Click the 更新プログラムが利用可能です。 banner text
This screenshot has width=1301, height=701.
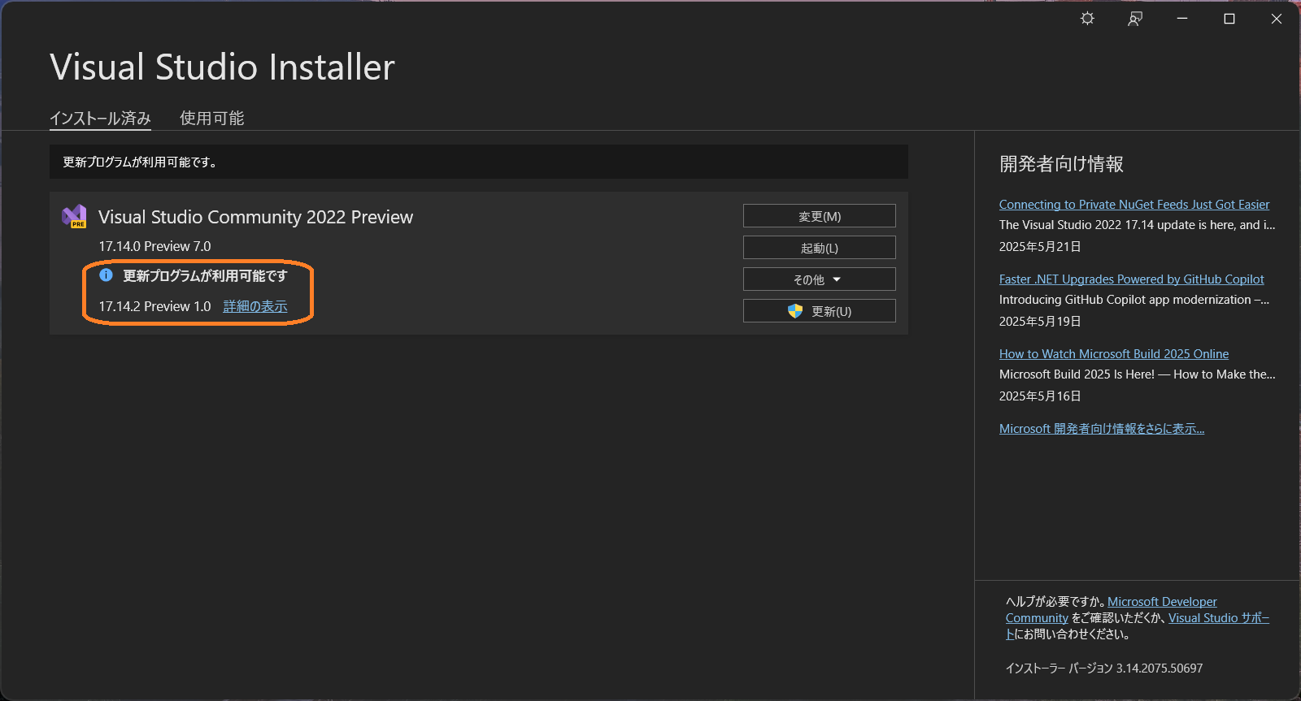(x=140, y=162)
